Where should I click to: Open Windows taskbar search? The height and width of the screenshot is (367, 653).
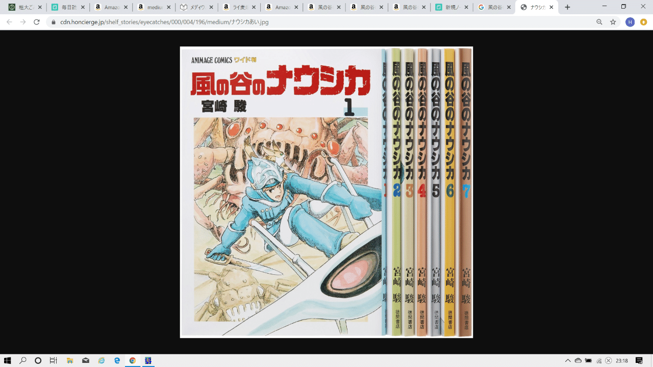point(23,360)
